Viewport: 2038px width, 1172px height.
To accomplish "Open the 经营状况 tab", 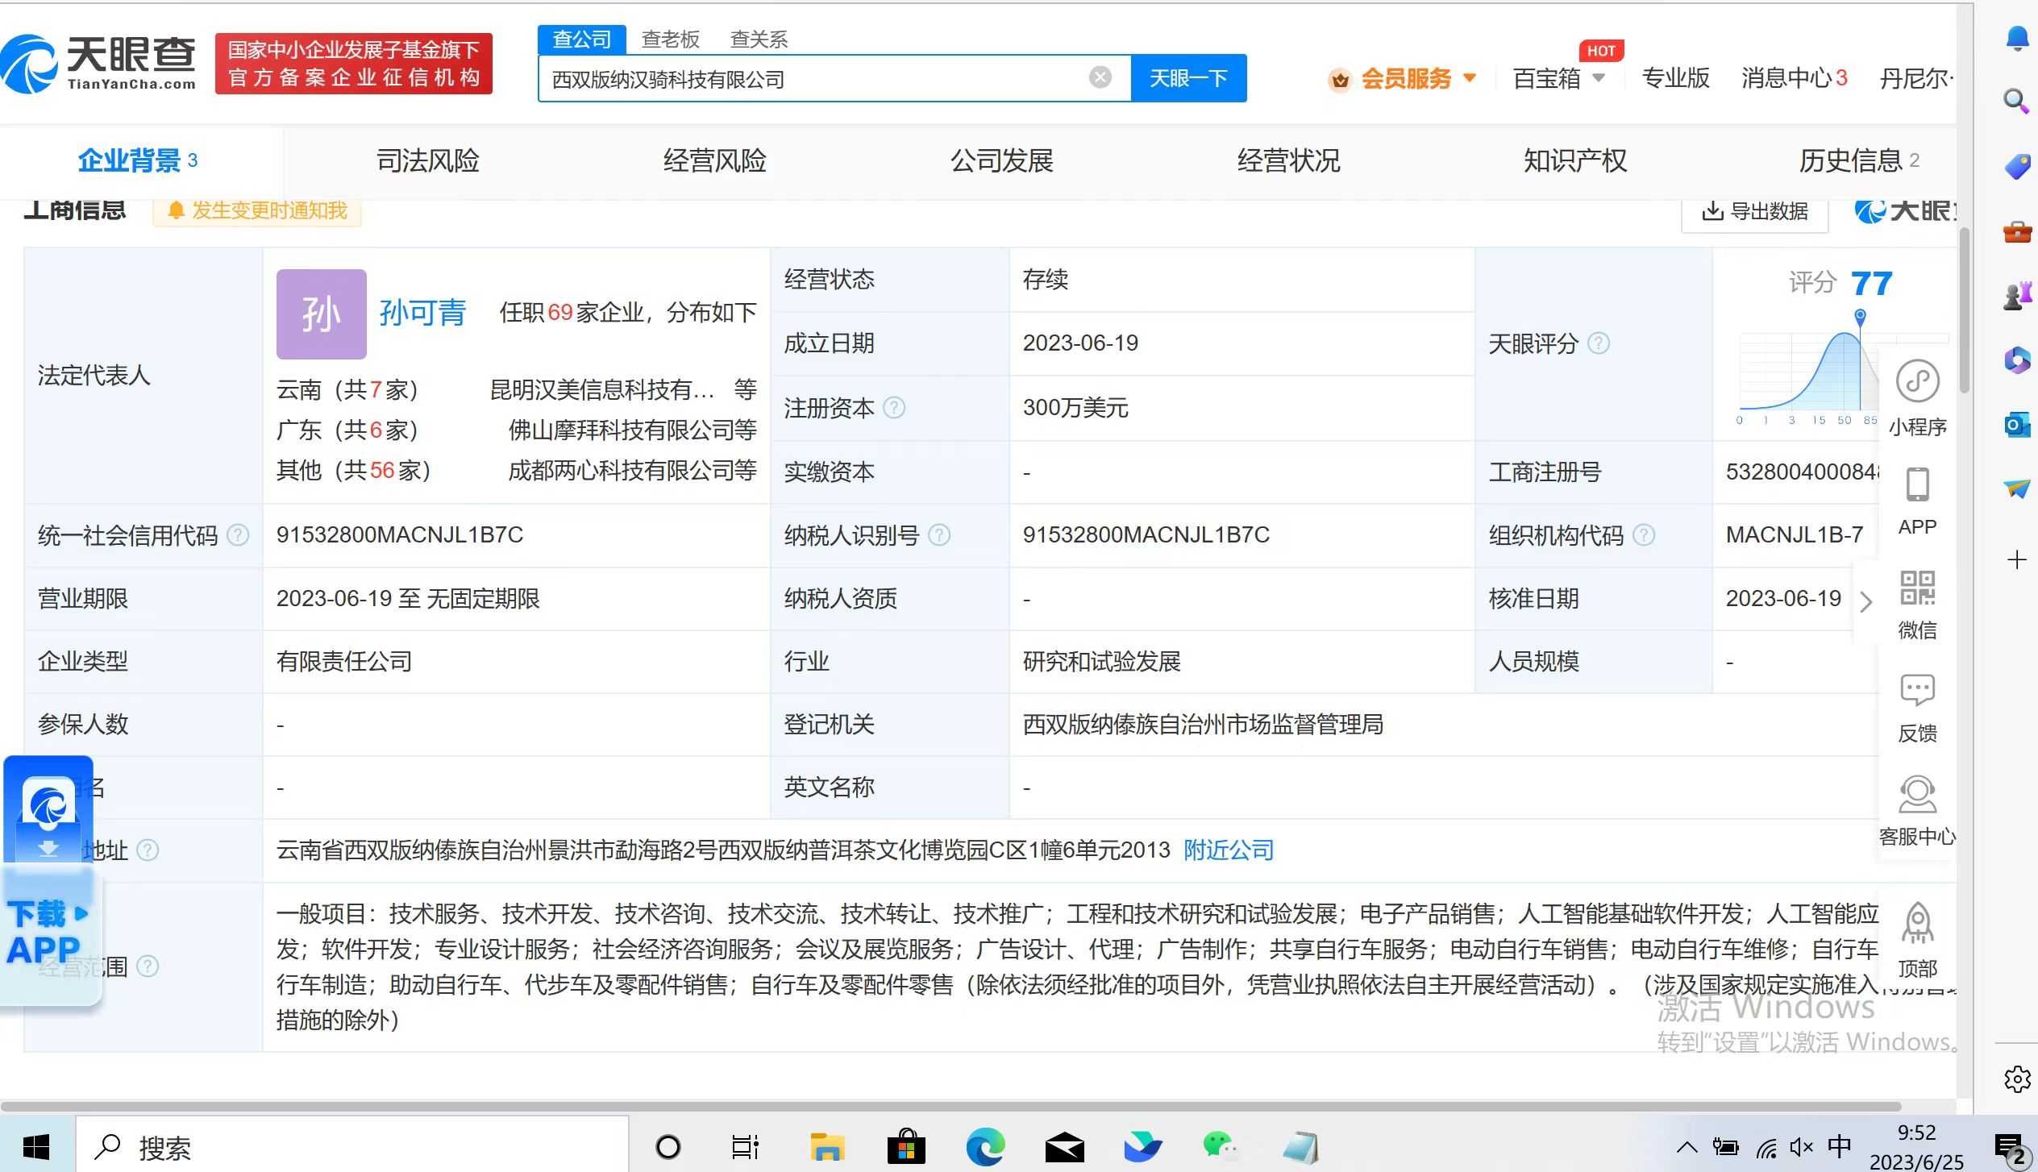I will 1289,160.
